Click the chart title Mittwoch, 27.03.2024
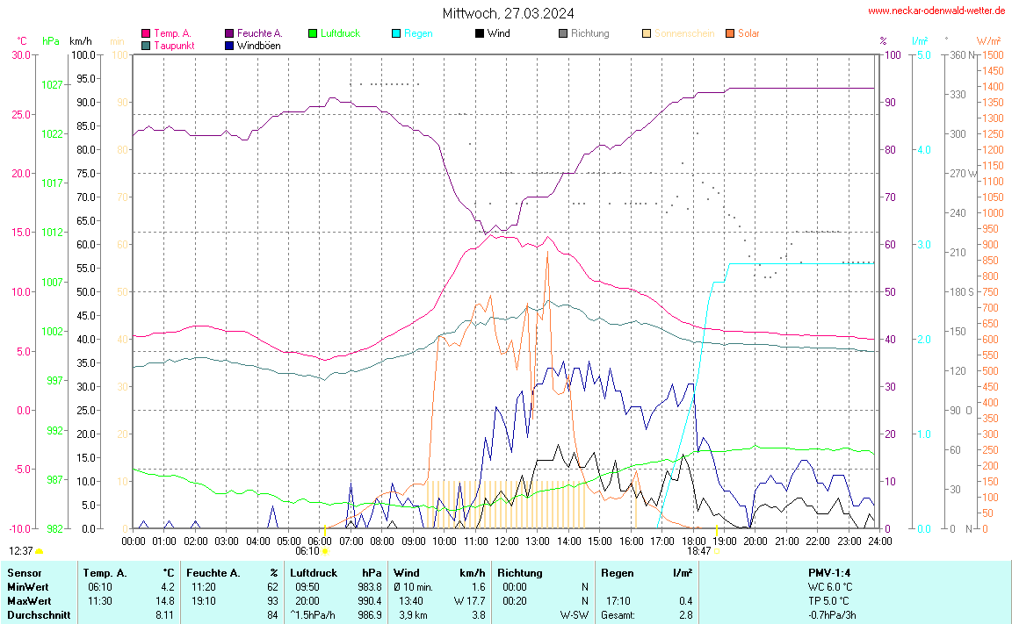Image resolution: width=1012 pixels, height=624 pixels. click(x=509, y=13)
